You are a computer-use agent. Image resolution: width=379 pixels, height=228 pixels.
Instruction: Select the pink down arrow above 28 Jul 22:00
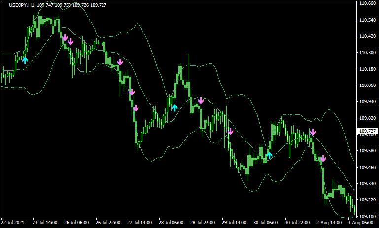coord(201,101)
